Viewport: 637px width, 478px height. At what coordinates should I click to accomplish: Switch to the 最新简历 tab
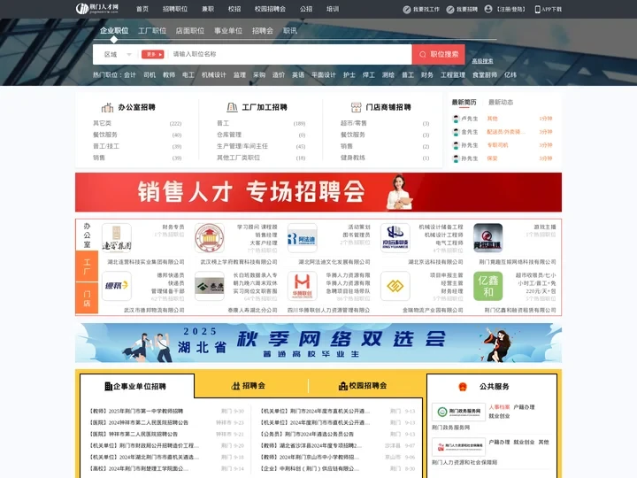point(464,102)
